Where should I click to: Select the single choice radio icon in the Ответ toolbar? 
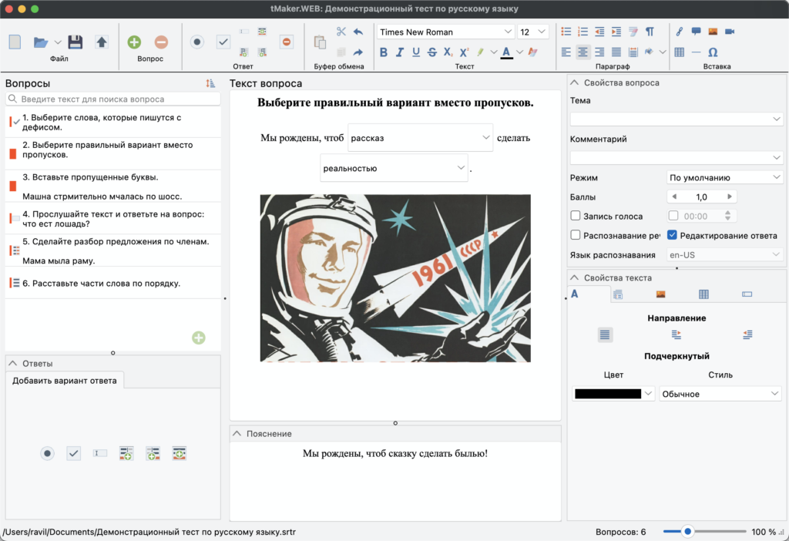[x=197, y=42]
